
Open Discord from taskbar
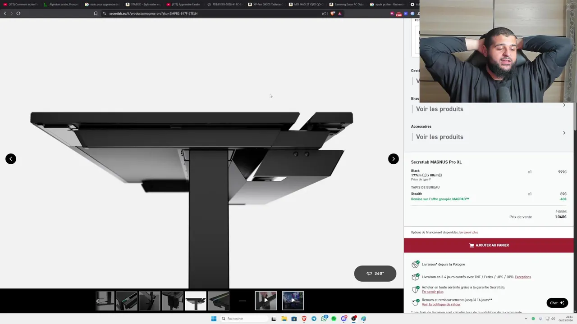pos(343,319)
